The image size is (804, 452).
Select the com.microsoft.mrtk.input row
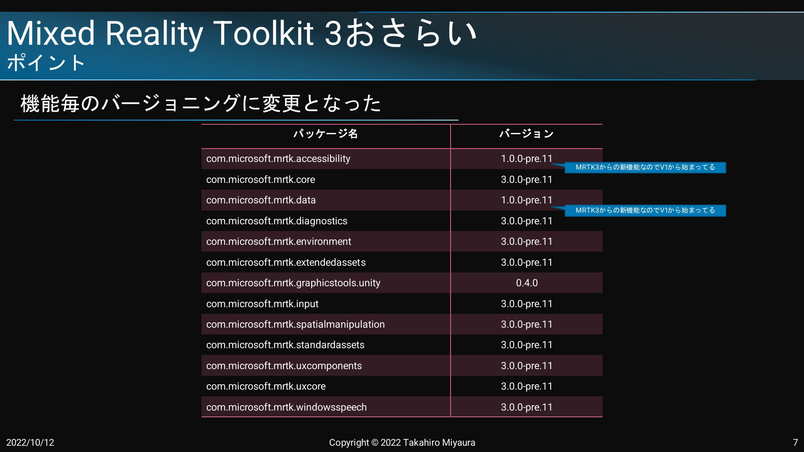point(262,304)
